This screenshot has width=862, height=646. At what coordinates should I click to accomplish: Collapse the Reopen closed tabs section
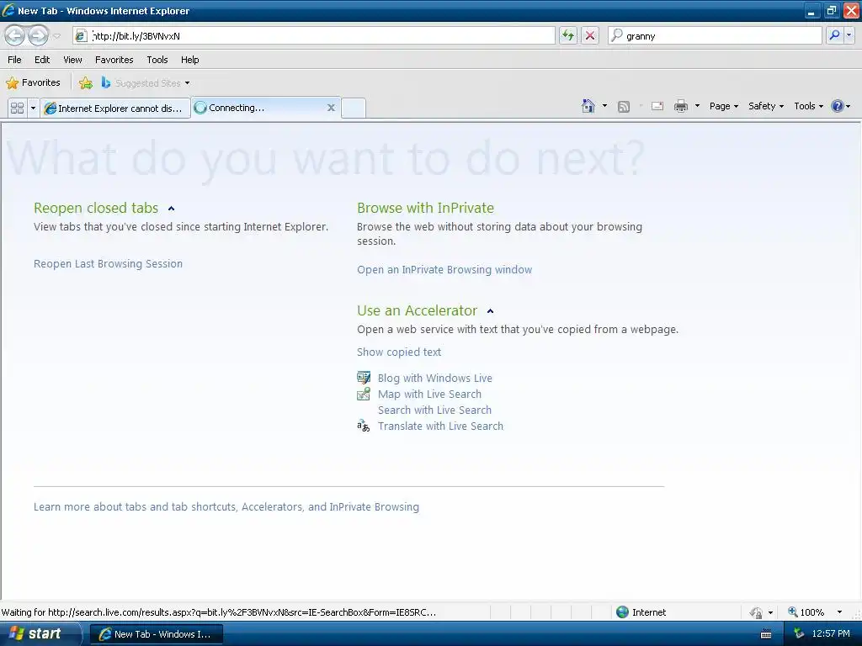(x=172, y=209)
